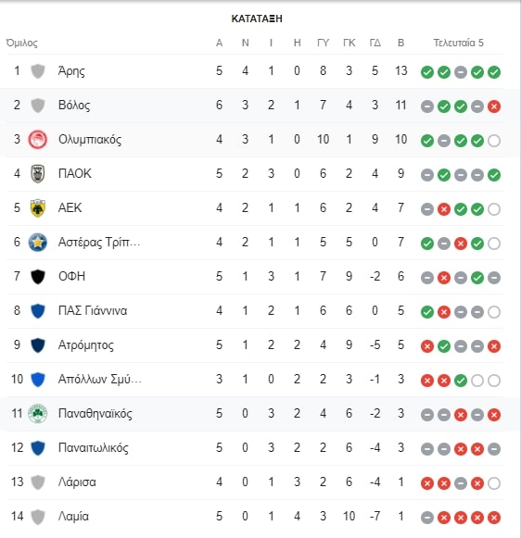Click the ΟΦΗ black shield icon
Image resolution: width=521 pixels, height=538 pixels.
38,277
